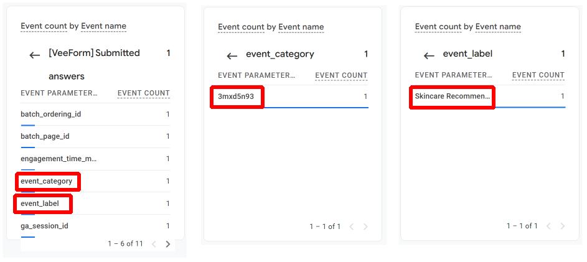This screenshot has width=587, height=262.
Task: Click back arrow beside event_label title
Action: point(429,56)
